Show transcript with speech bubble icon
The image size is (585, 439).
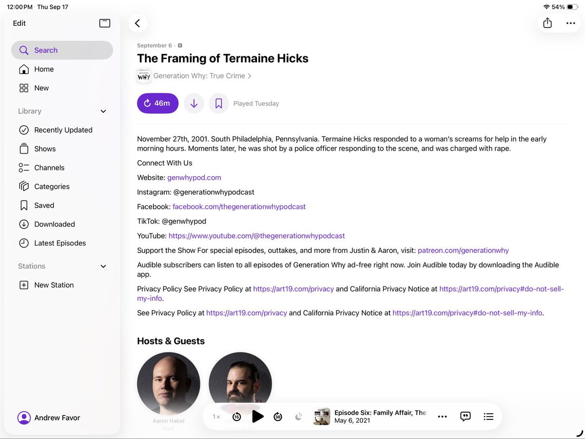tap(466, 417)
